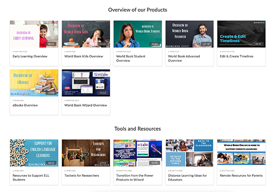Click 'Resources to Support ELL Students' title
The image size is (279, 192).
coord(31,178)
